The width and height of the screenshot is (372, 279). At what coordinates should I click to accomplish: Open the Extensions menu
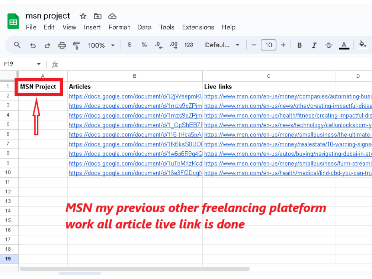coord(198,27)
